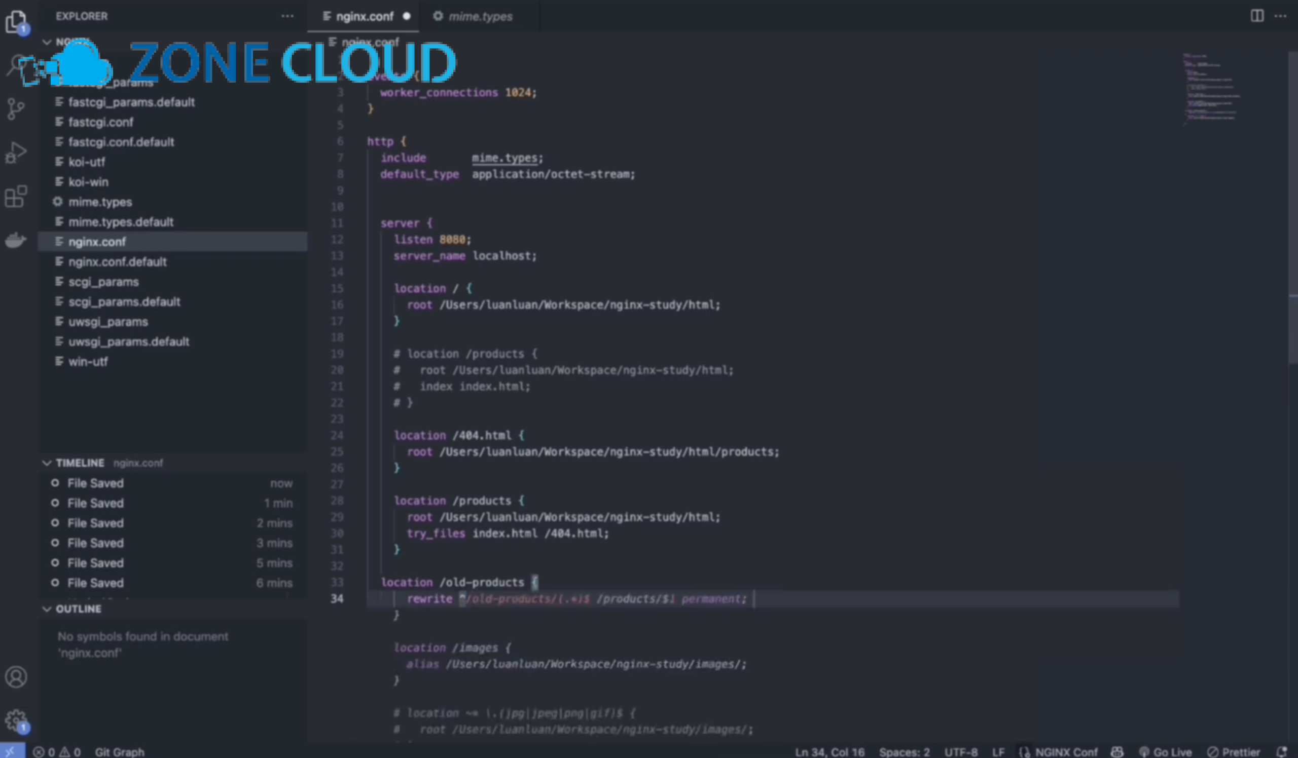Open uwsgi_params file
The width and height of the screenshot is (1298, 758).
[173, 322]
